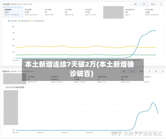Click the 2023-05-16 label on the lower chart
The height and width of the screenshot is (140, 166).
click(41, 133)
